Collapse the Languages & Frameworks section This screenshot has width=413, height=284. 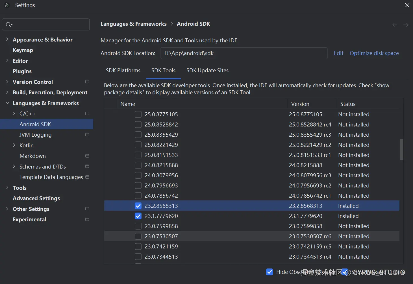7,103
